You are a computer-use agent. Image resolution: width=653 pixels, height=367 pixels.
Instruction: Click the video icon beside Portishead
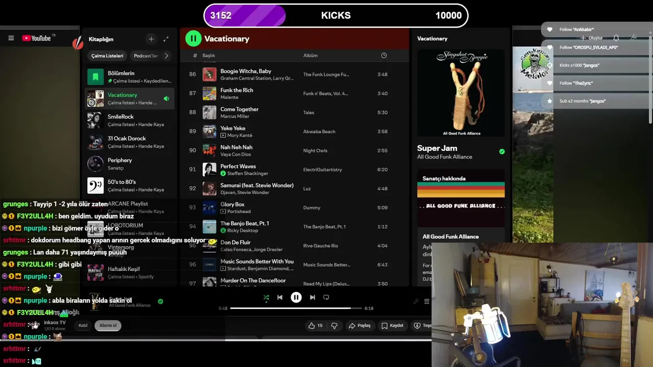click(223, 212)
